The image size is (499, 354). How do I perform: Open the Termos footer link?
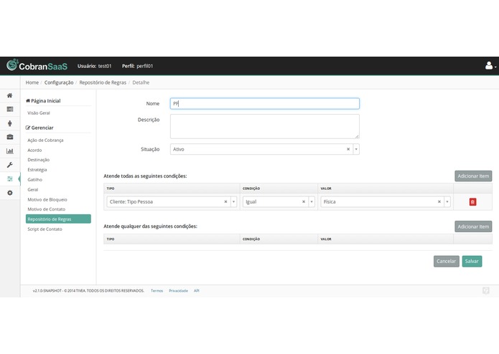click(157, 291)
